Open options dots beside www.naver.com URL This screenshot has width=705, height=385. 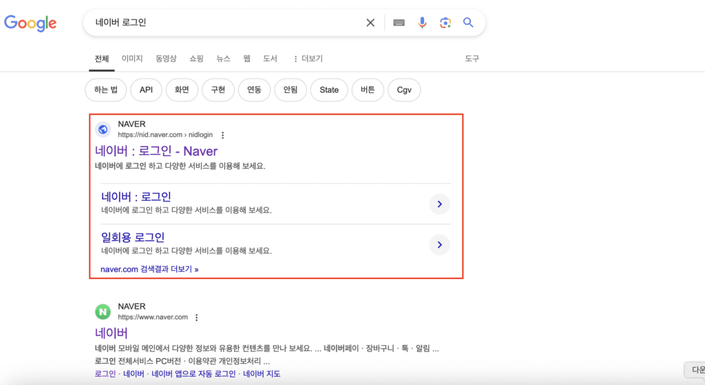pyautogui.click(x=196, y=317)
